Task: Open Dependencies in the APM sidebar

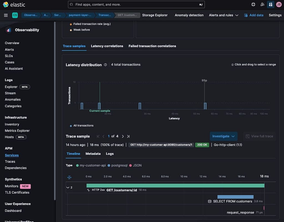Action: [x=16, y=168]
